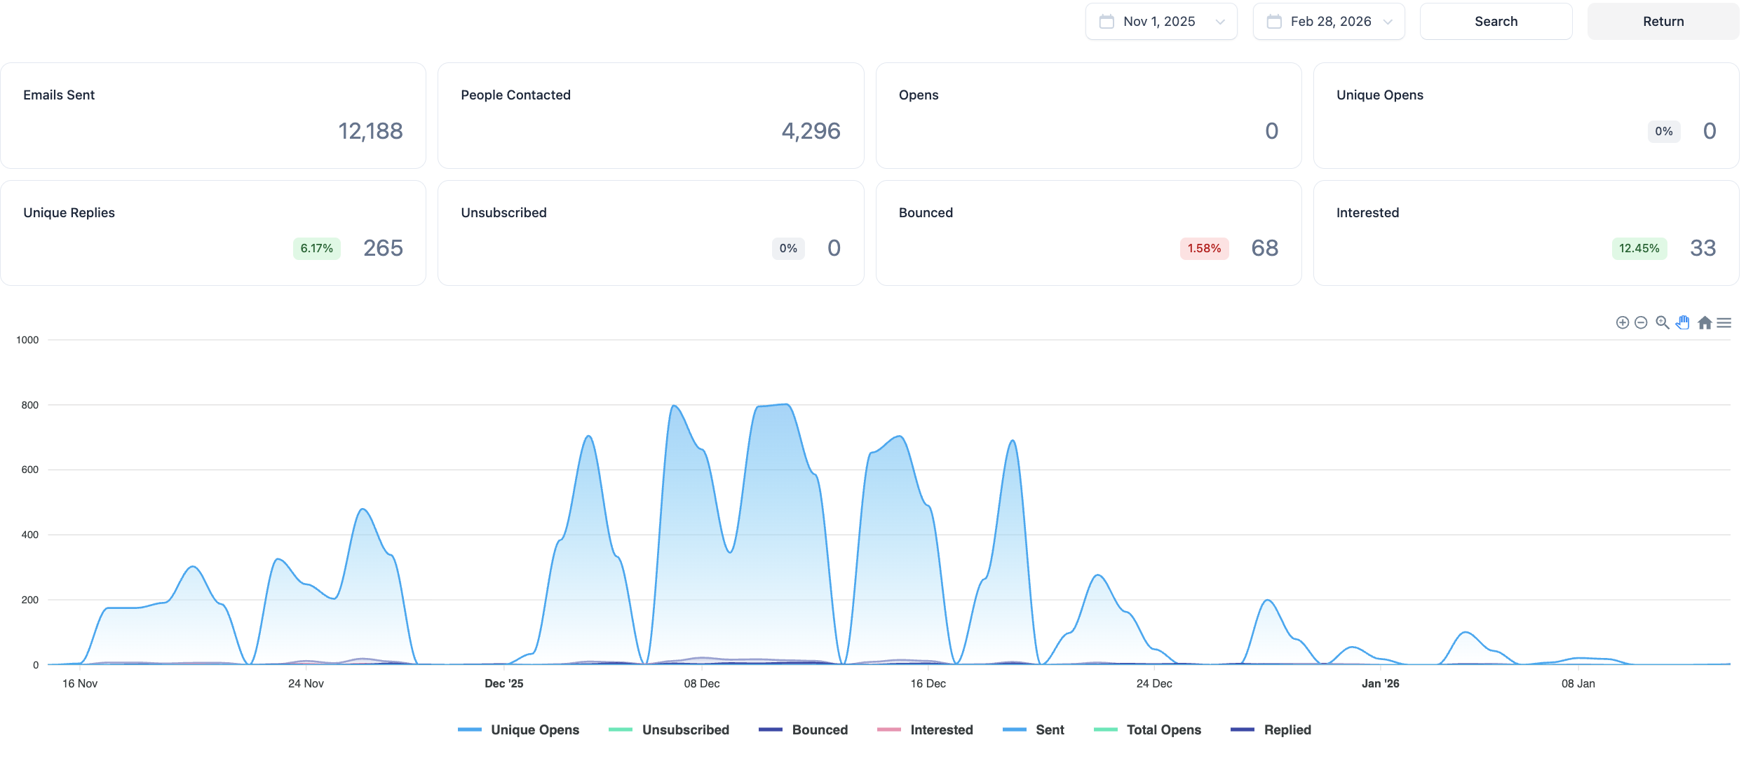Viewport: 1746px width, 761px height.
Task: Click the Unique Opens card title
Action: [x=1379, y=95]
